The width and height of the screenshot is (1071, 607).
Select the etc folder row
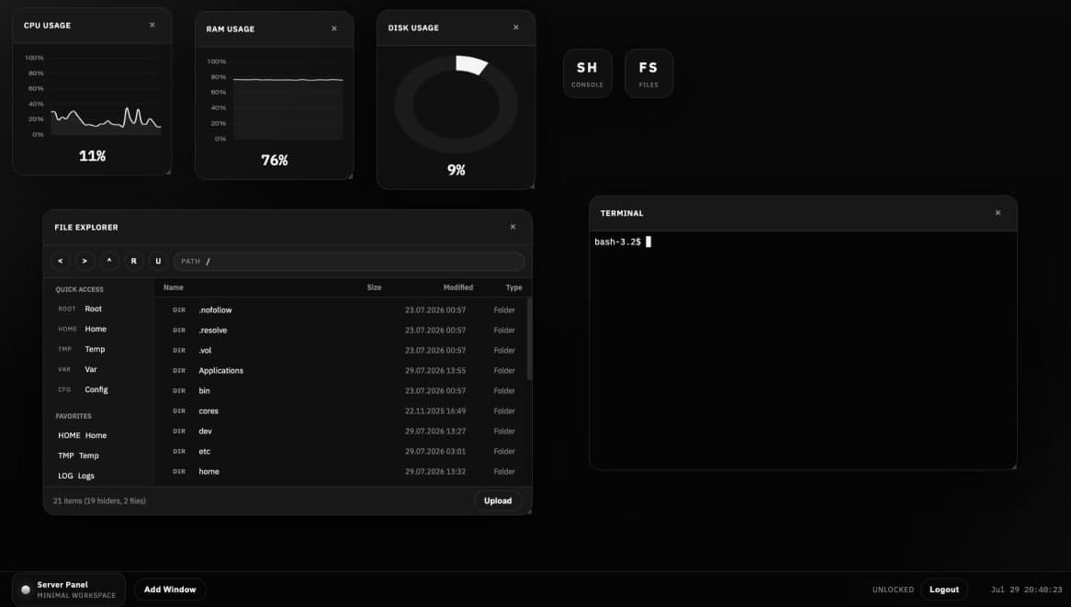click(342, 451)
